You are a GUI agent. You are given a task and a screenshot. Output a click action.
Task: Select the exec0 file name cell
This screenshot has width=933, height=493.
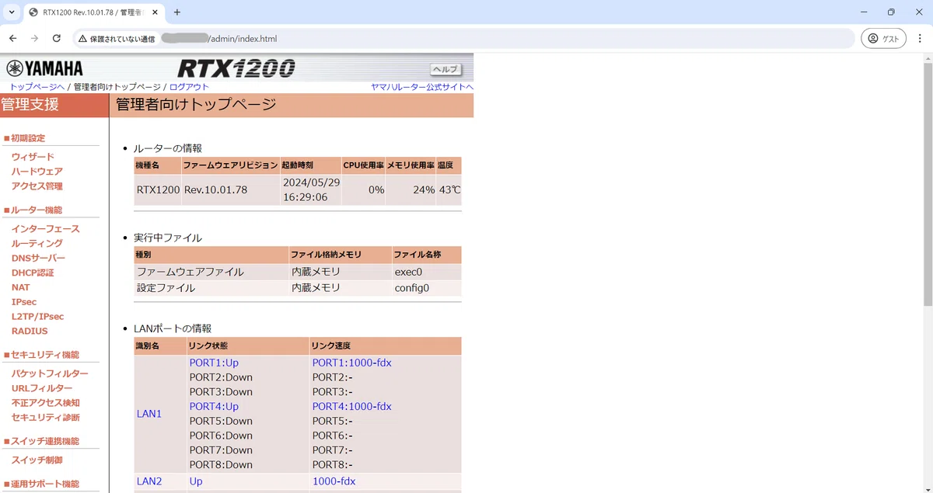click(x=426, y=273)
